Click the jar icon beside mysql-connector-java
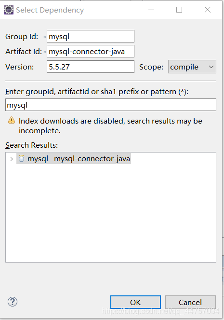The width and height of the screenshot is (224, 320). [x=21, y=159]
